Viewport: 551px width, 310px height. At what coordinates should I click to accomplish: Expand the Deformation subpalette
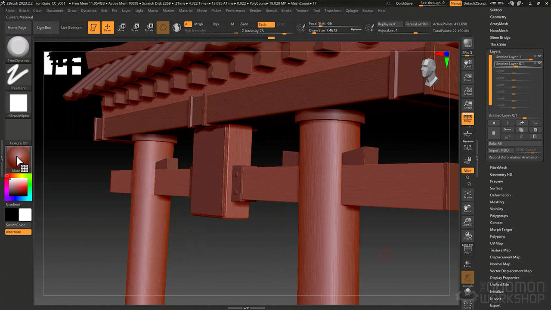tap(500, 195)
